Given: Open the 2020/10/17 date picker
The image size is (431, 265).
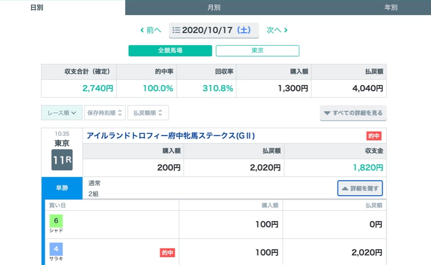Looking at the screenshot, I should coord(214,30).
